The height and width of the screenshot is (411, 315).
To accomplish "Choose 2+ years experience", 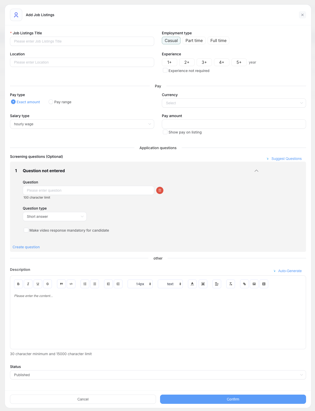I will coord(187,62).
